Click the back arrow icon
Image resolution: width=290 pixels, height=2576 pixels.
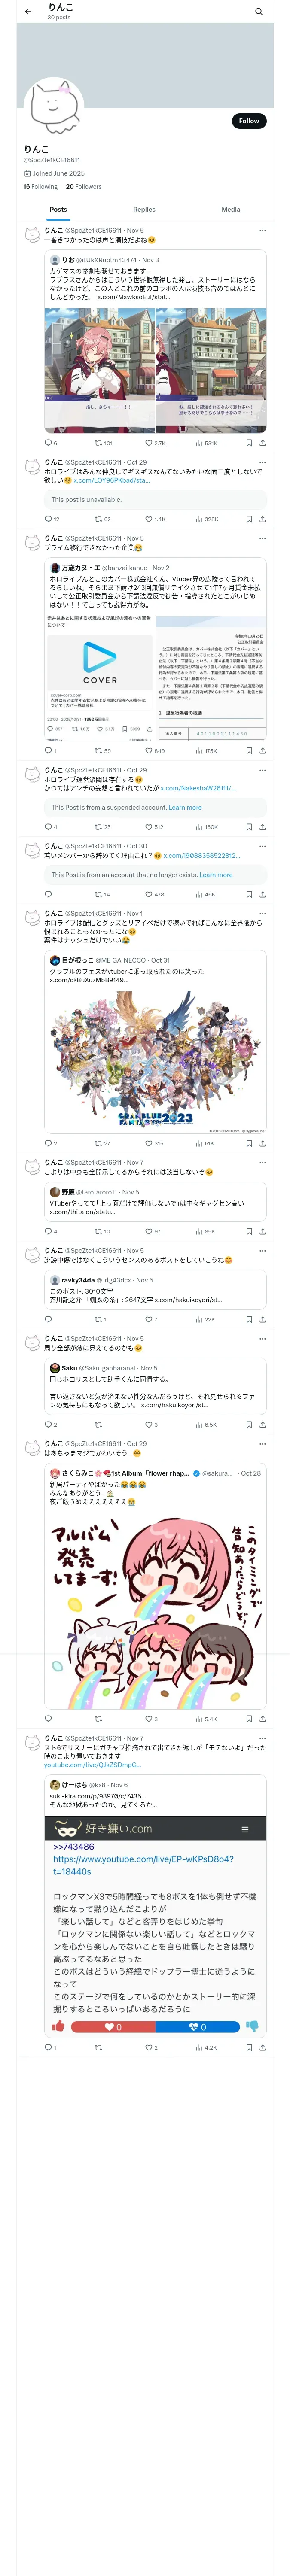pos(28,12)
